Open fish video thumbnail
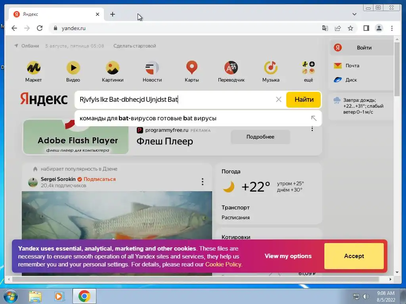406x304 pixels. point(117,215)
